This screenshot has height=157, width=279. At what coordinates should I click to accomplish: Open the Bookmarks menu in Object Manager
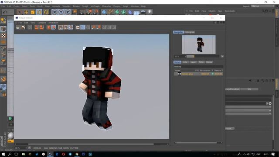click(230, 11)
